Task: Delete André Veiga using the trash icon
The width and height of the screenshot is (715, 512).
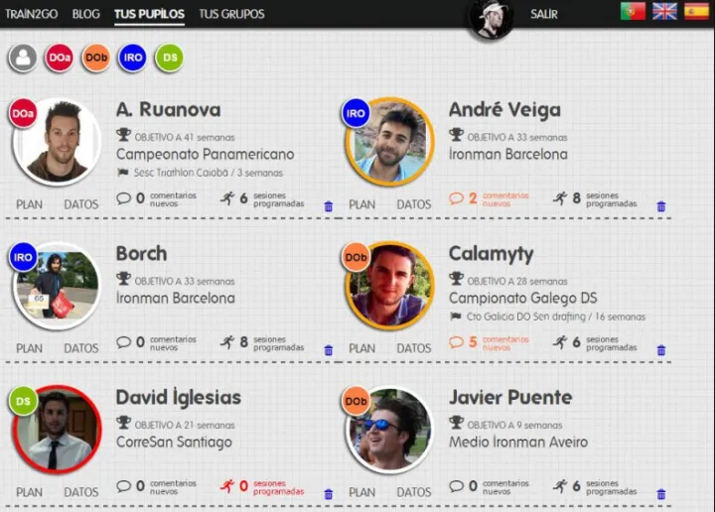Action: (x=661, y=206)
